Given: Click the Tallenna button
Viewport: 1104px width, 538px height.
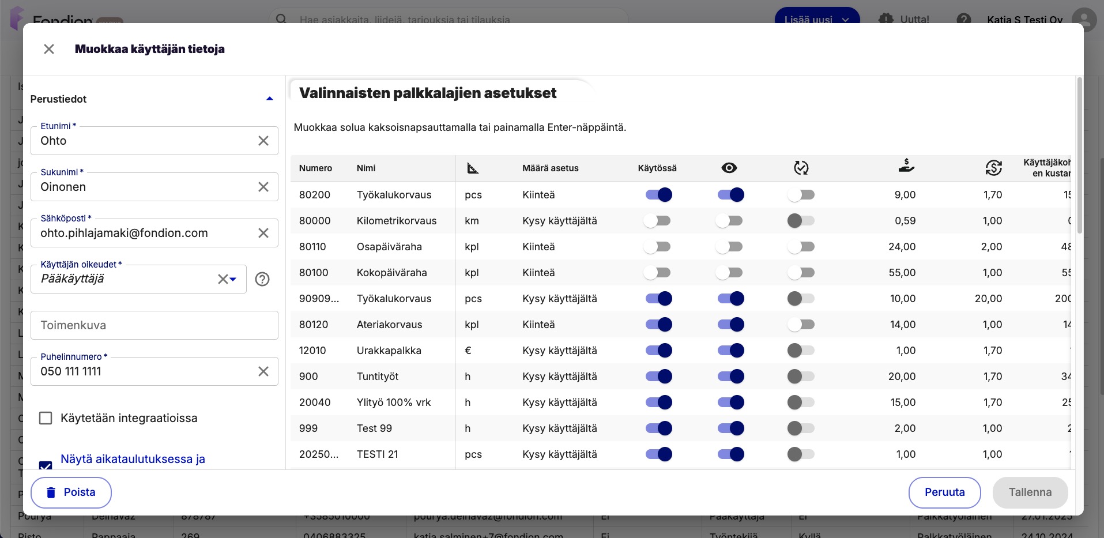Looking at the screenshot, I should pos(1030,492).
